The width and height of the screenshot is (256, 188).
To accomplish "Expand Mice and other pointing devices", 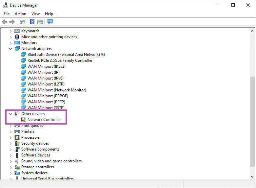I will click(x=10, y=37).
